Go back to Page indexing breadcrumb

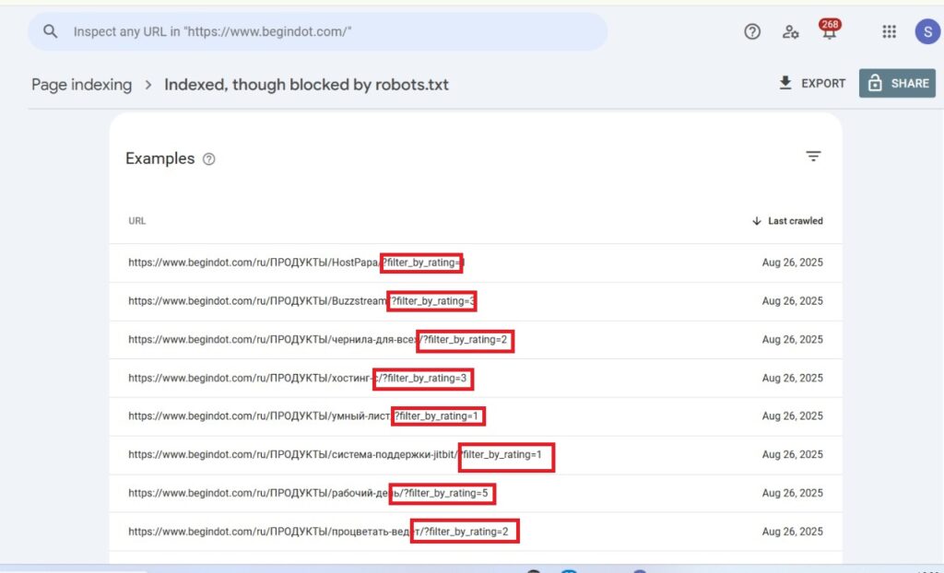click(x=81, y=85)
